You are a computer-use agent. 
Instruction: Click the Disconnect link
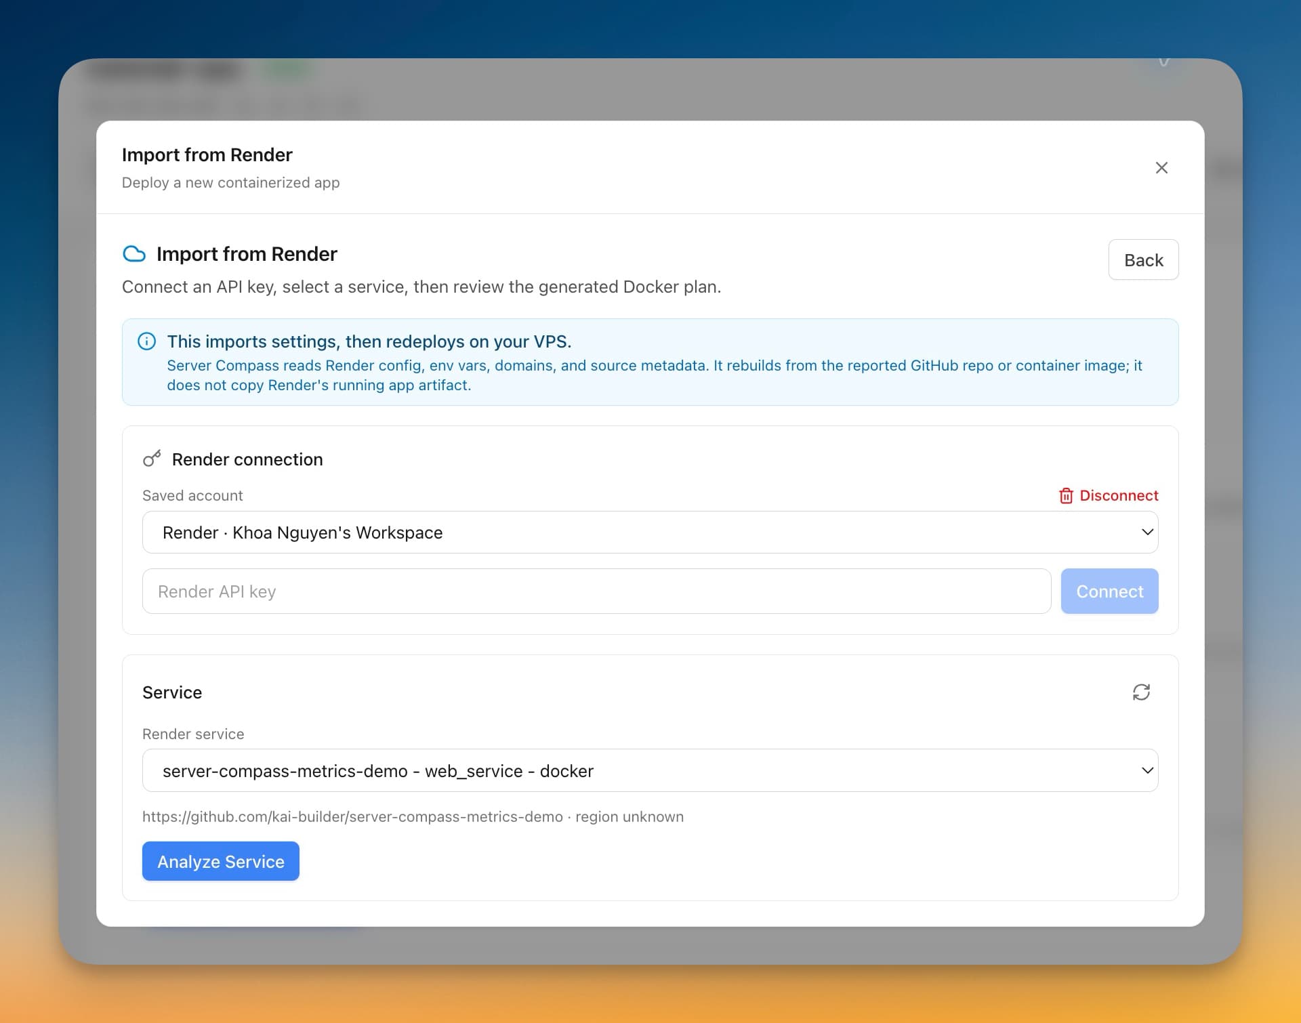[x=1108, y=495]
